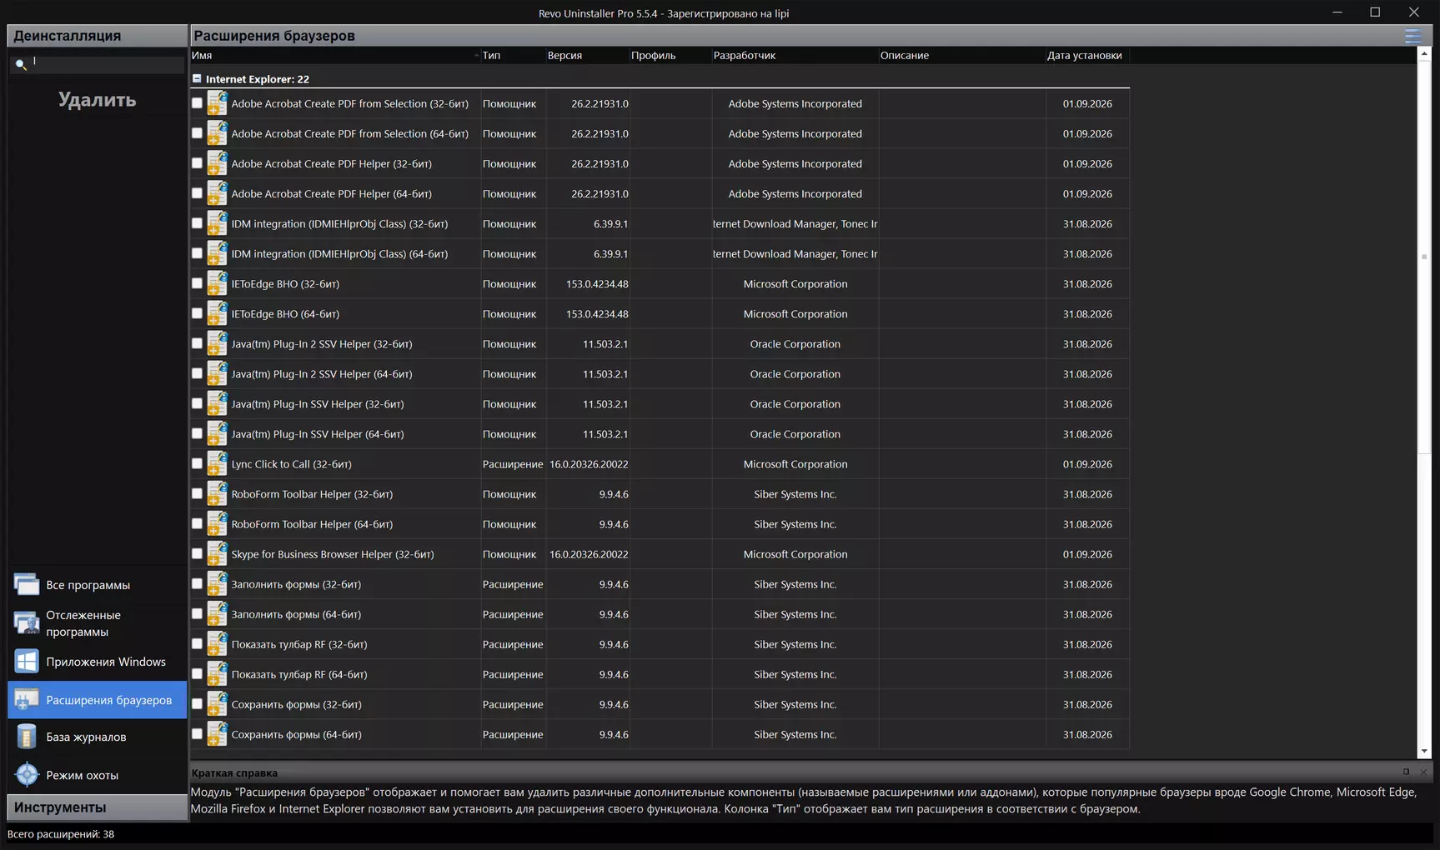This screenshot has height=850, width=1440.
Task: Check the Skype for Business Browser Helper checkbox
Action: tap(197, 553)
